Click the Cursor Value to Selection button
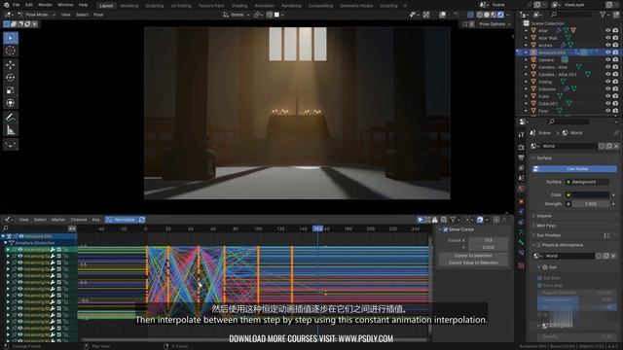The width and height of the screenshot is (623, 350). (473, 262)
